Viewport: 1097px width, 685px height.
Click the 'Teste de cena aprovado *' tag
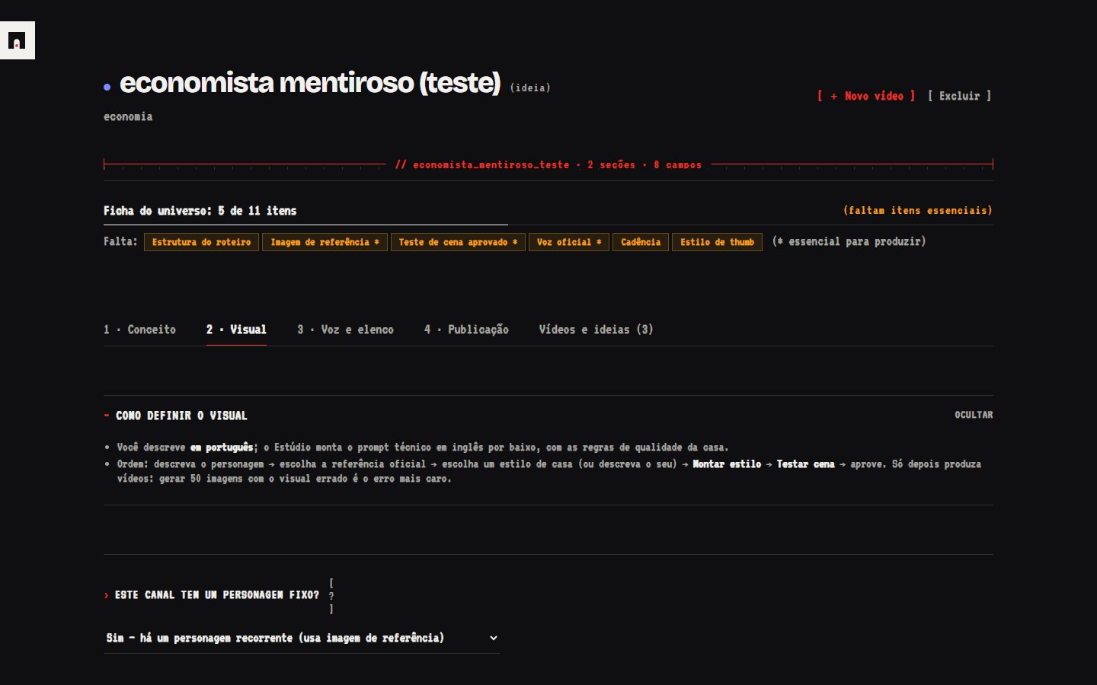pyautogui.click(x=458, y=242)
